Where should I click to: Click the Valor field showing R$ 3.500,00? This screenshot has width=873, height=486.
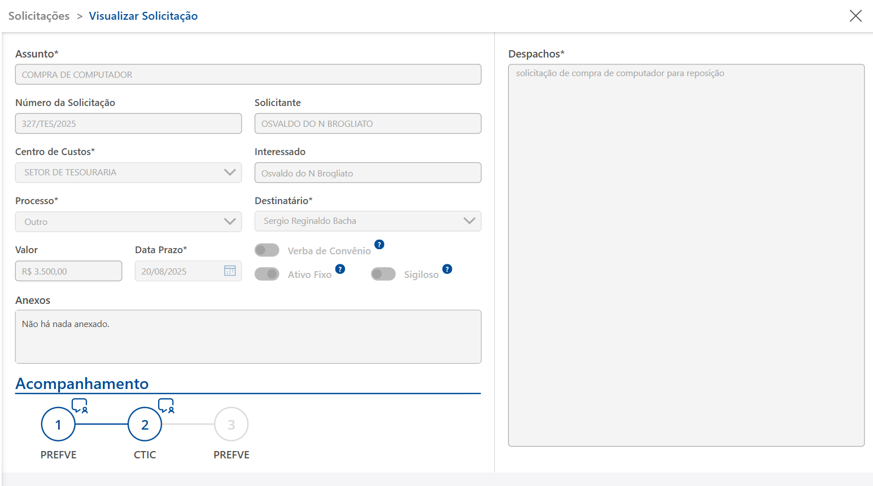pyautogui.click(x=68, y=271)
